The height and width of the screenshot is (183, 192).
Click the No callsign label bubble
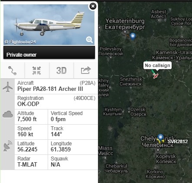point(157,65)
